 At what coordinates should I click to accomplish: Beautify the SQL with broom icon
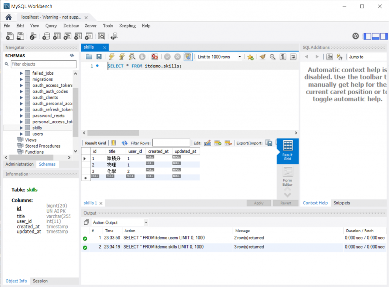tap(262, 57)
